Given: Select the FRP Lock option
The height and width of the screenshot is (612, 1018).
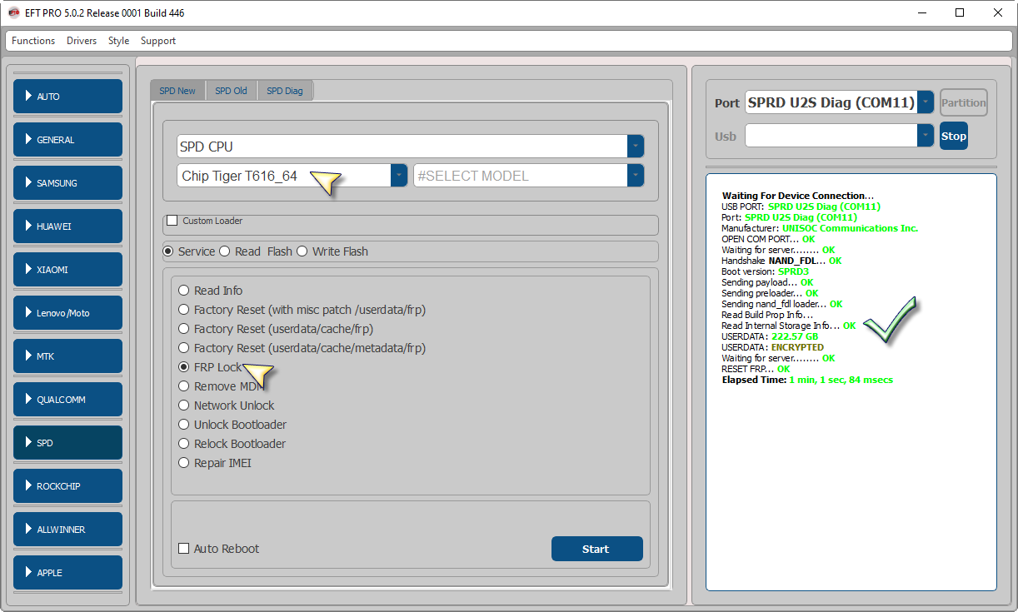Looking at the screenshot, I should coord(184,367).
